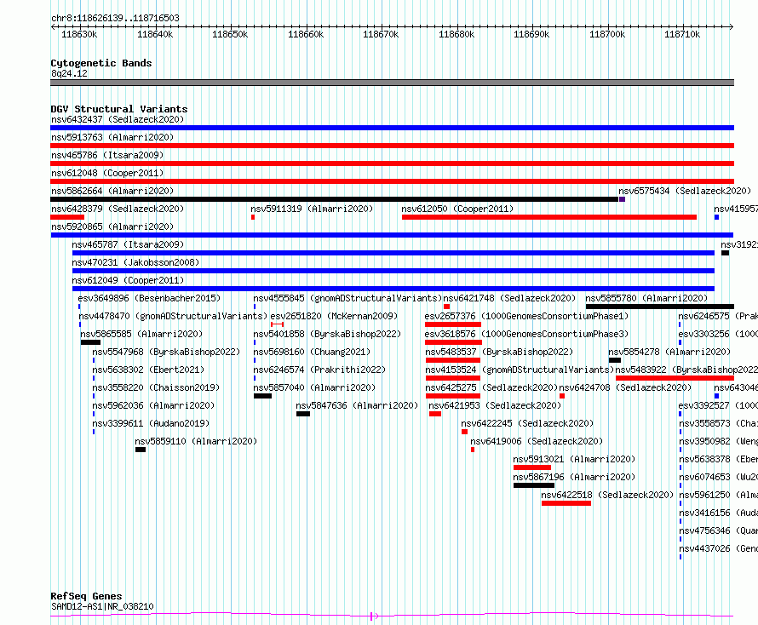Click the black nsv5855780 variant bar

coord(660,307)
